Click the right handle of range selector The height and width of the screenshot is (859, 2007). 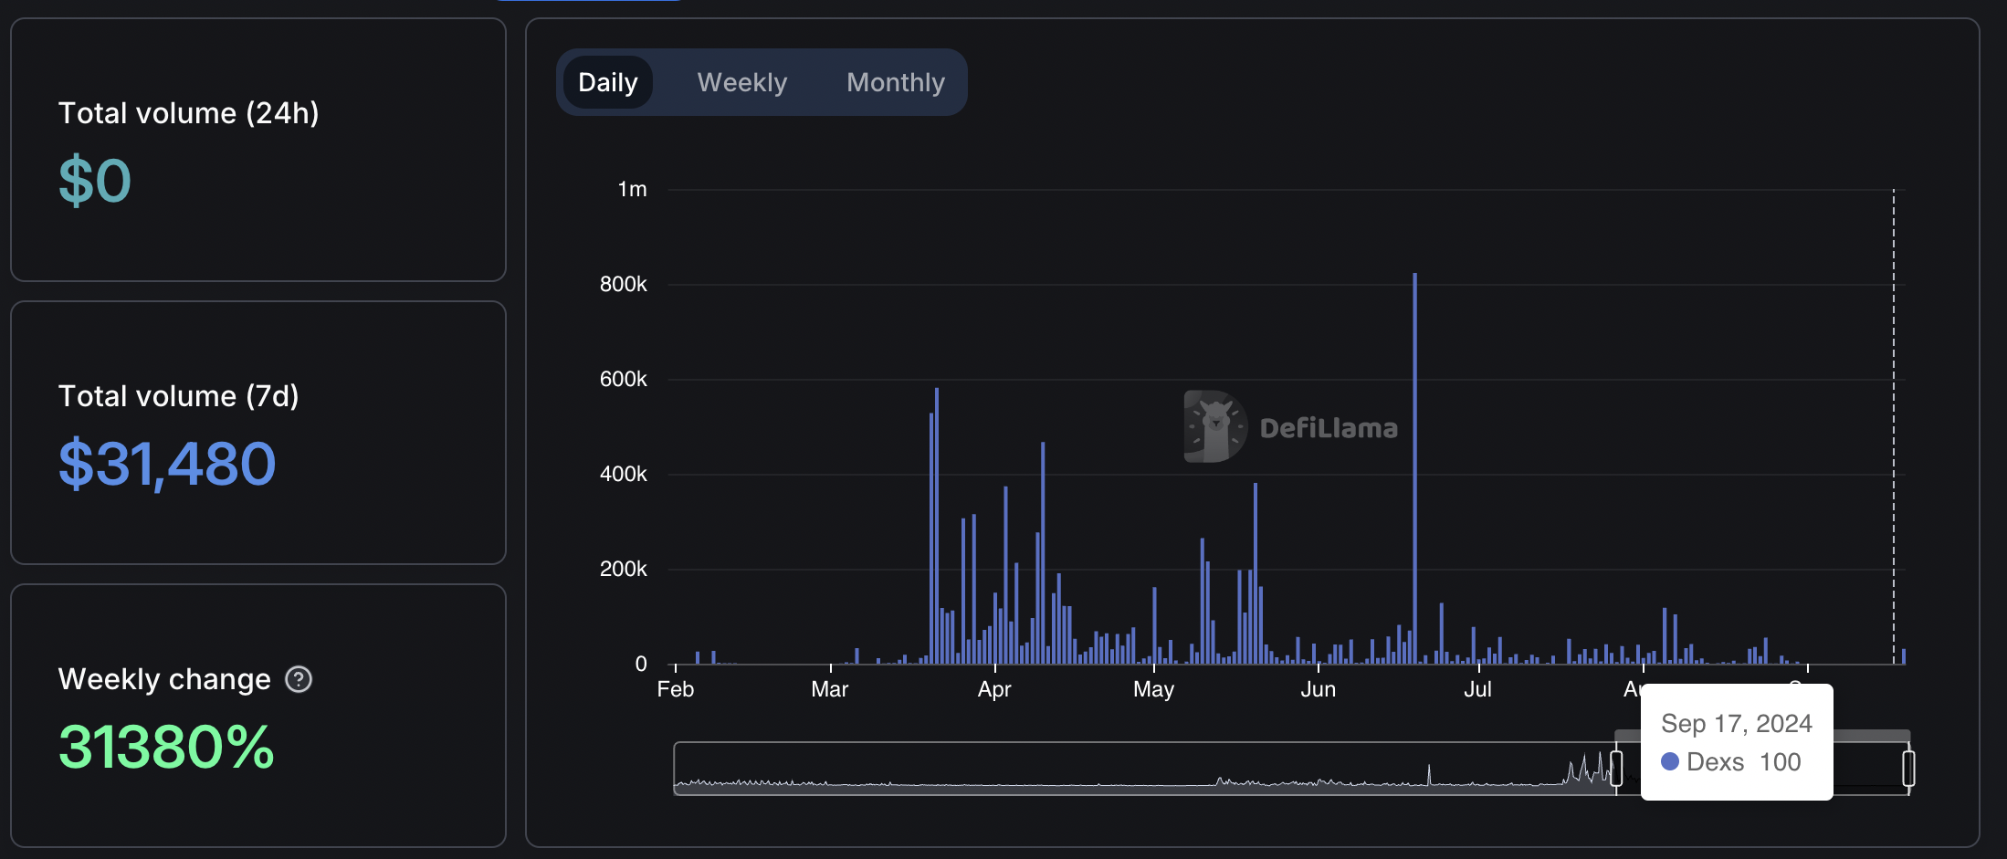tap(1908, 769)
